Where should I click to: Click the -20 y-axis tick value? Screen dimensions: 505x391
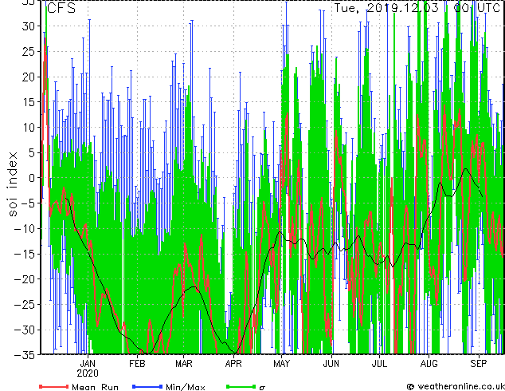coord(25,279)
